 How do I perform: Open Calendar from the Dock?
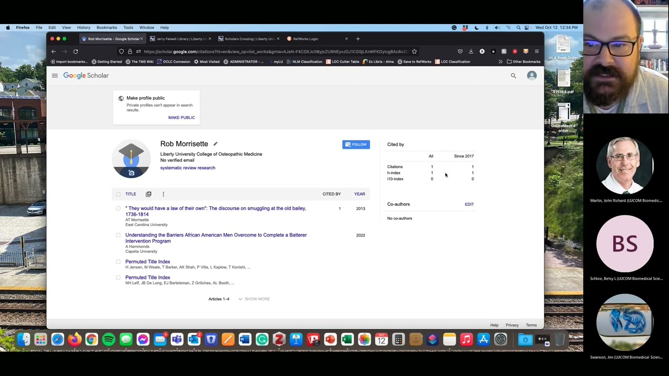point(381,340)
